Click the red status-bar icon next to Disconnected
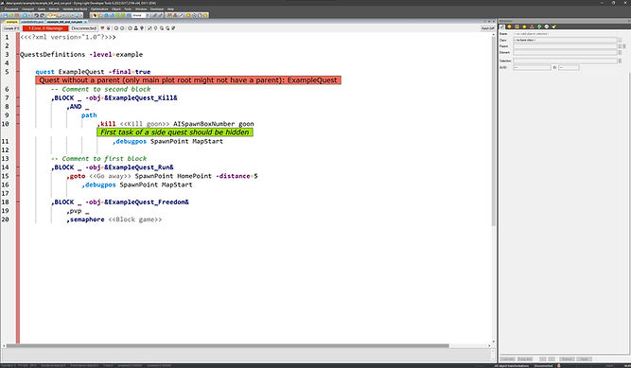Viewport: 631px width, 368px height. 558,365
